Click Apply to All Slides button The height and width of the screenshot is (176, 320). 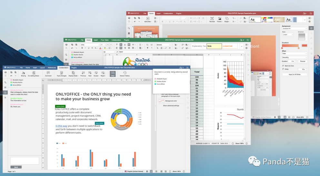pos(294,74)
